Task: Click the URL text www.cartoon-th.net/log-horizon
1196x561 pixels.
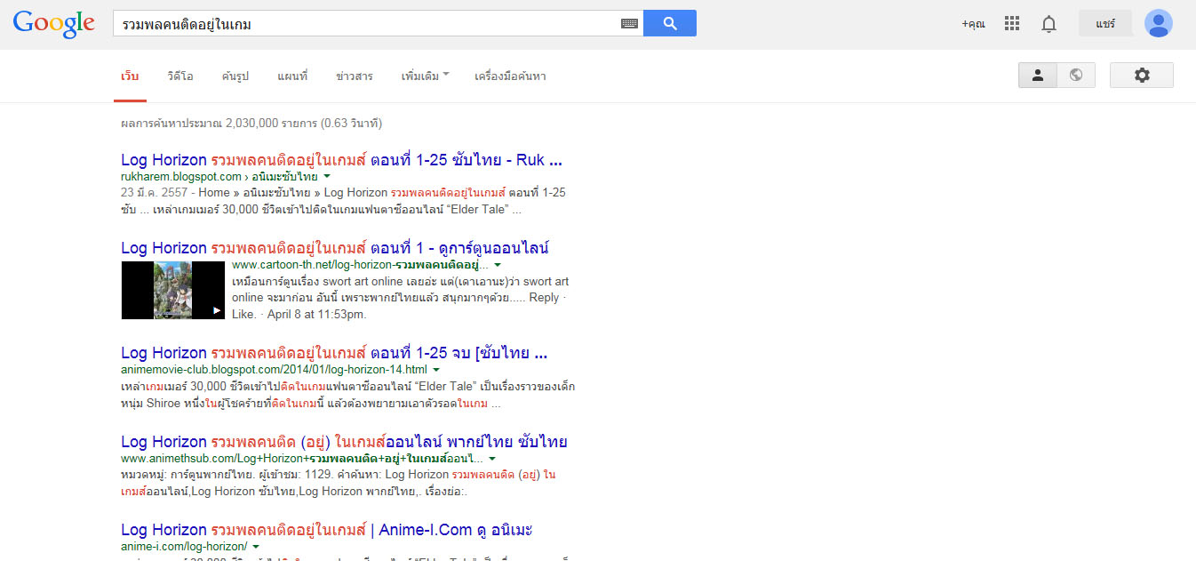Action: tap(360, 265)
